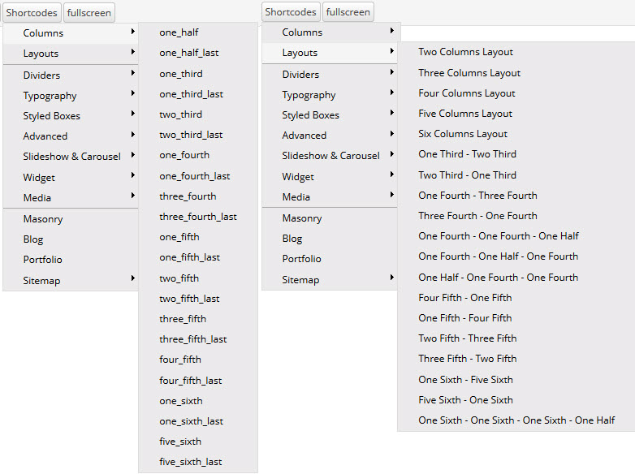
Task: Insert the two_third shortcode
Action: [x=180, y=114]
